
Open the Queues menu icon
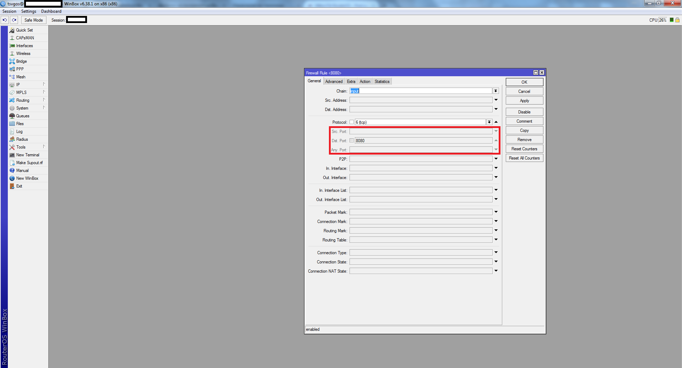[x=12, y=116]
